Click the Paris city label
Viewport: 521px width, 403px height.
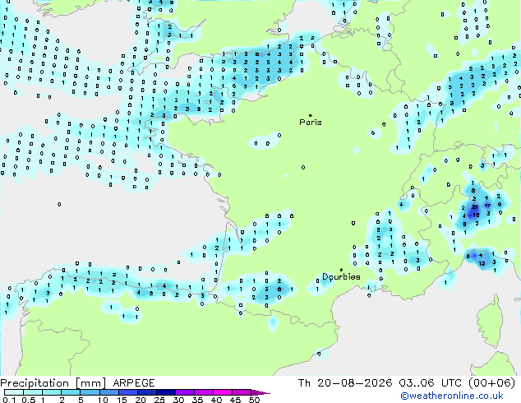point(311,123)
